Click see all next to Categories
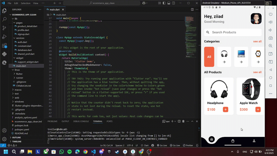277x156 pixels. 257,41
